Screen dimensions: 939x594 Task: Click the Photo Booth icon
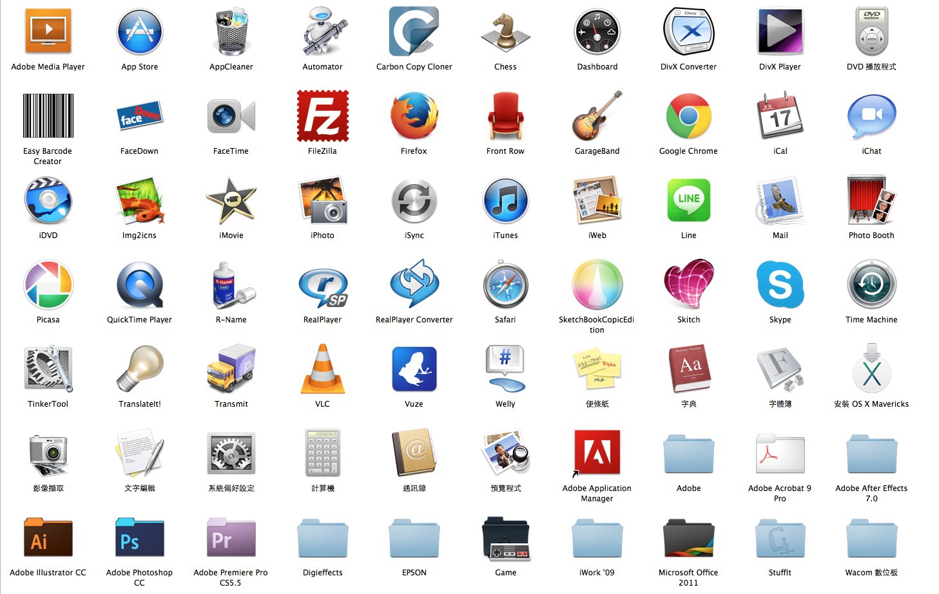(872, 200)
